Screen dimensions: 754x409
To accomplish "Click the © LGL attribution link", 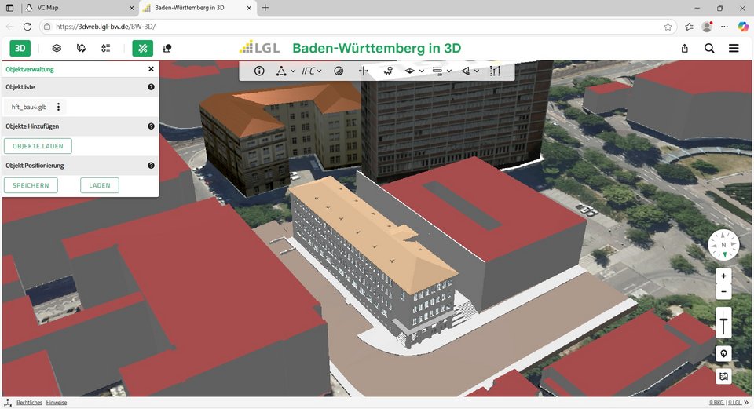I will [734, 403].
